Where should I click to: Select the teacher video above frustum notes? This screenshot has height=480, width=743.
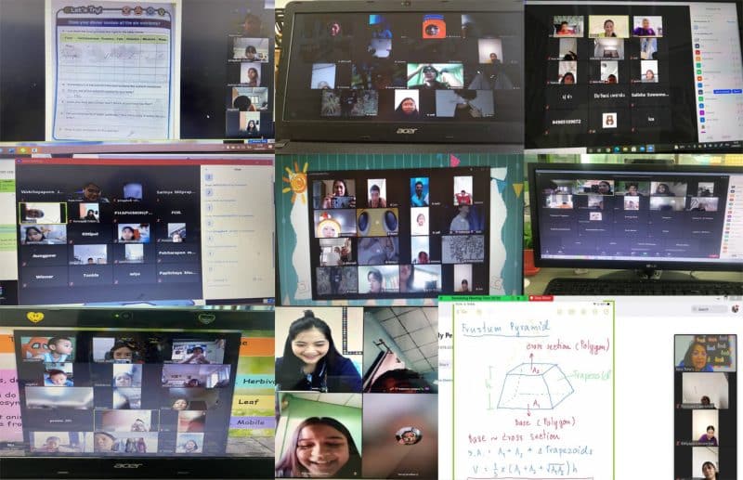tap(704, 353)
